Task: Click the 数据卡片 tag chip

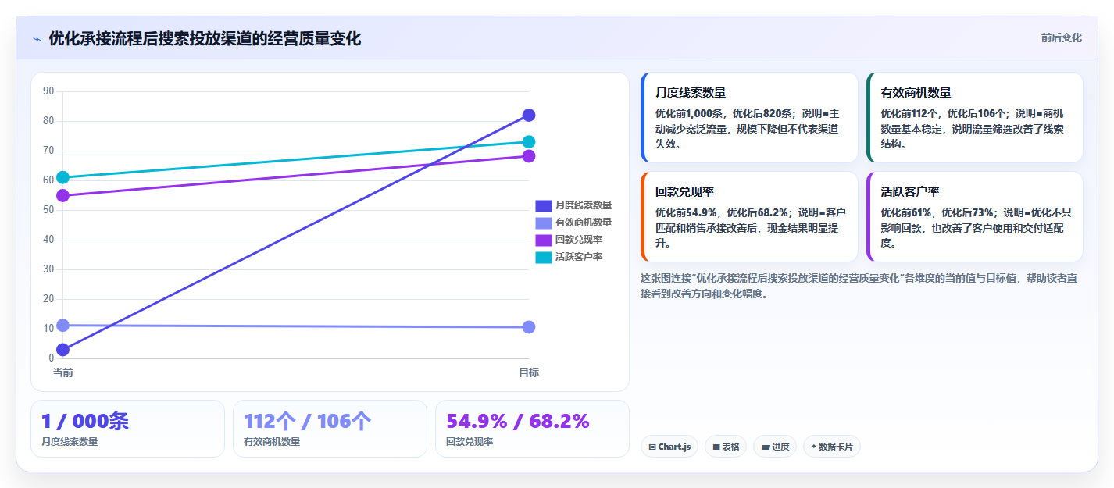Action: pos(832,447)
